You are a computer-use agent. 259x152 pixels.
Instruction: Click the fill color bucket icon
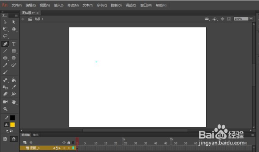(6, 125)
